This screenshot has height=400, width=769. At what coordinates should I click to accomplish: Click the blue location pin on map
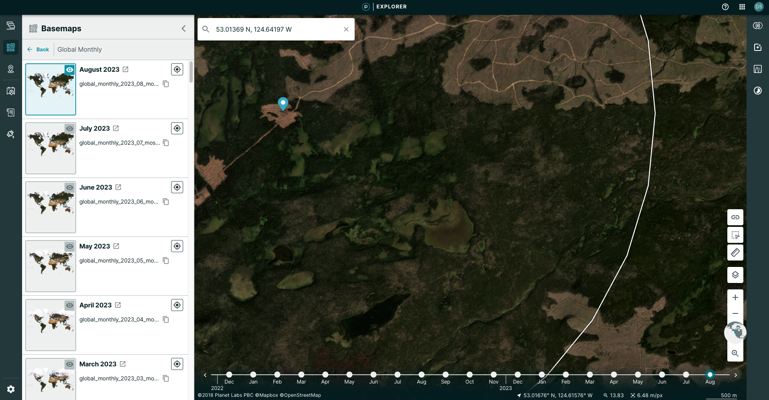tap(283, 104)
